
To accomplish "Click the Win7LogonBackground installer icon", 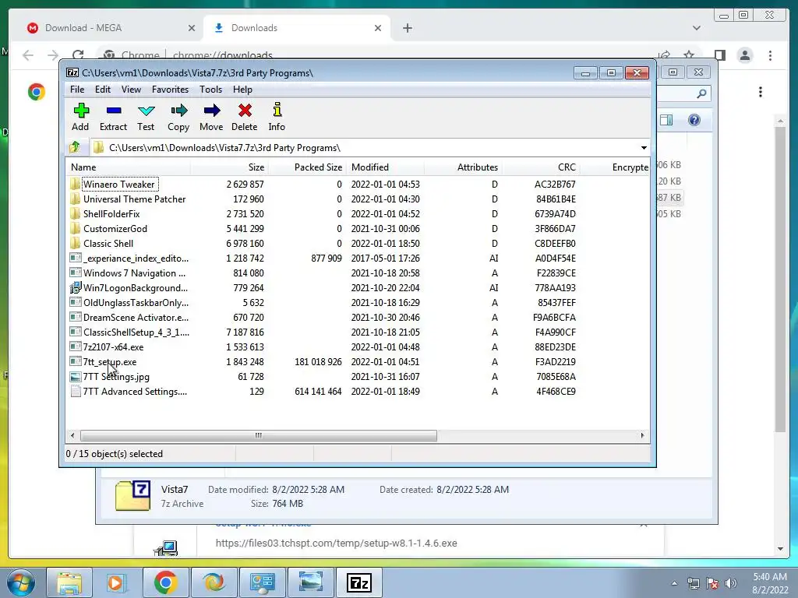I will tap(76, 288).
